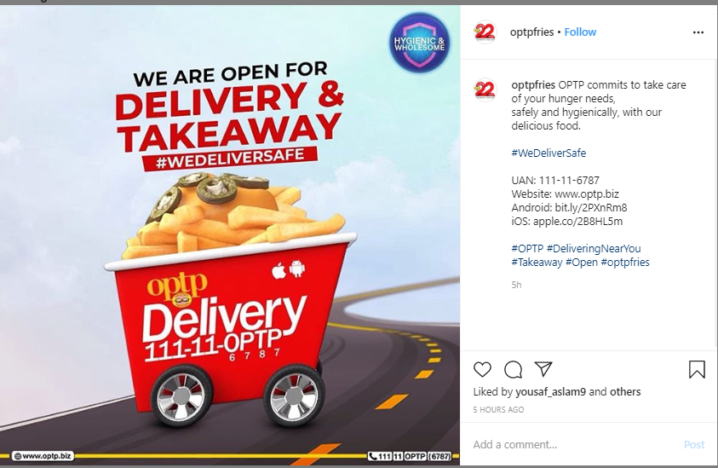Click the Post comment button
The height and width of the screenshot is (468, 718).
tap(694, 445)
